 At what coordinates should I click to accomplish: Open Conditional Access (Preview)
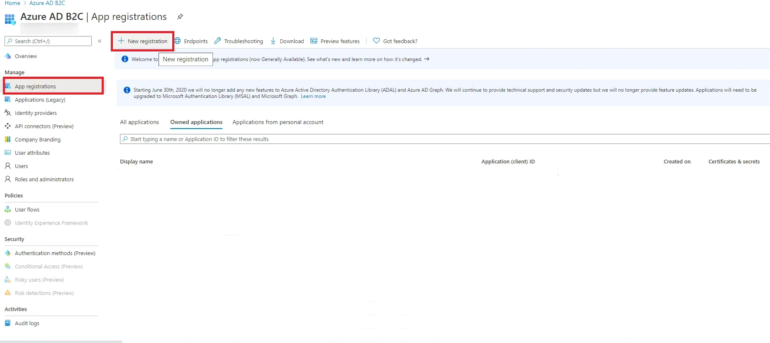pos(49,266)
